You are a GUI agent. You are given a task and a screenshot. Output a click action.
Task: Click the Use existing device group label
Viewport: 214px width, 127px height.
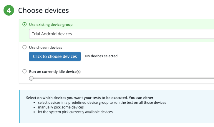(51, 24)
